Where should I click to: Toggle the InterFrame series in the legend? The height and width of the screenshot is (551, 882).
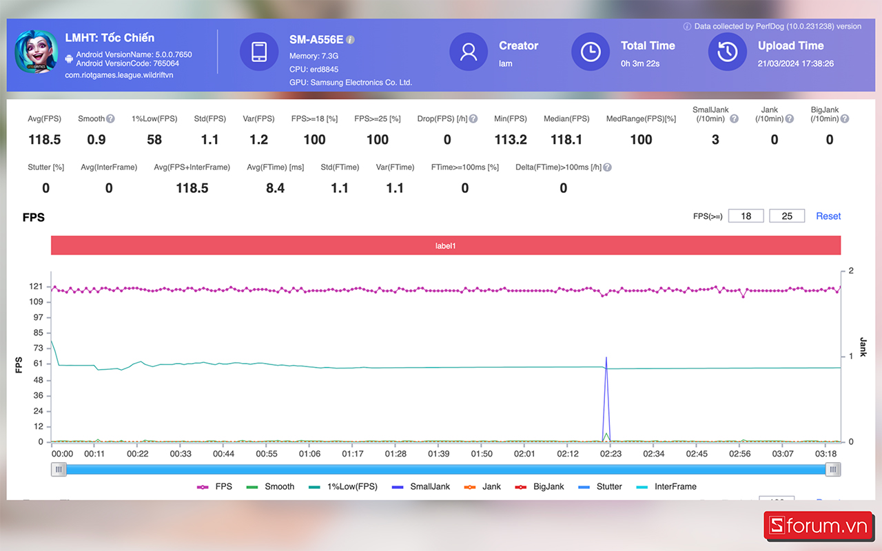(x=666, y=486)
